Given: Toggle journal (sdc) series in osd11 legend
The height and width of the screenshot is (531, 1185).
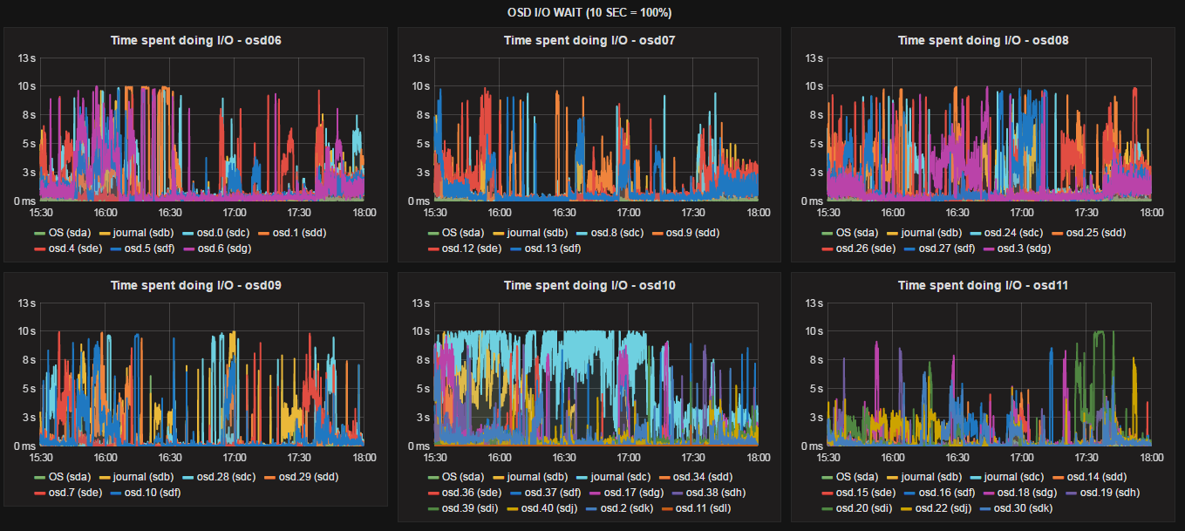Looking at the screenshot, I should pos(1015,478).
